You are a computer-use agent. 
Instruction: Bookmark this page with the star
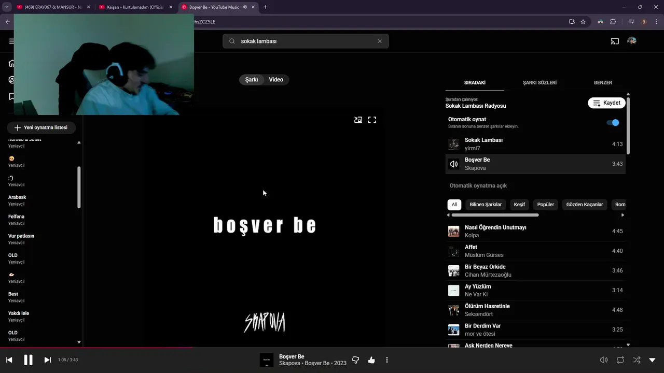pos(583,22)
